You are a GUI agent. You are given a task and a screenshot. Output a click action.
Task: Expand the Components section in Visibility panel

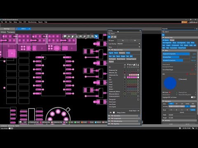tap(109, 118)
